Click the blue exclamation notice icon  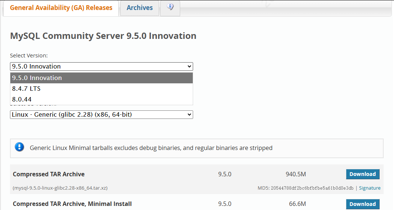(x=19, y=147)
